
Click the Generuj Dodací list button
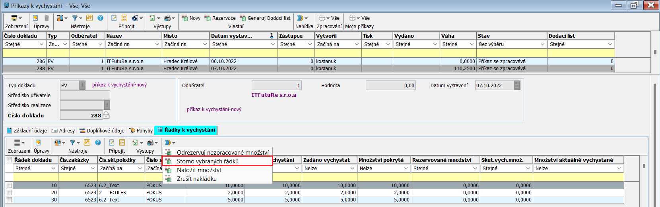pyautogui.click(x=265, y=18)
